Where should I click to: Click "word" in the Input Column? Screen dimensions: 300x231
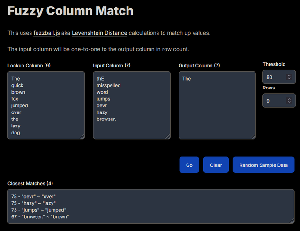(102, 92)
